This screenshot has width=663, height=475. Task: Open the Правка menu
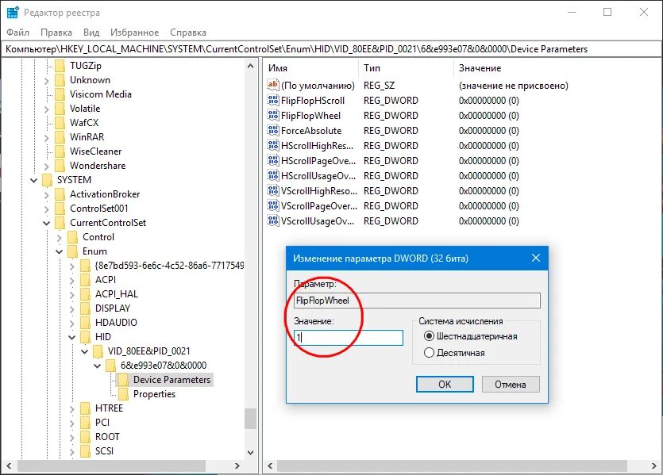56,33
